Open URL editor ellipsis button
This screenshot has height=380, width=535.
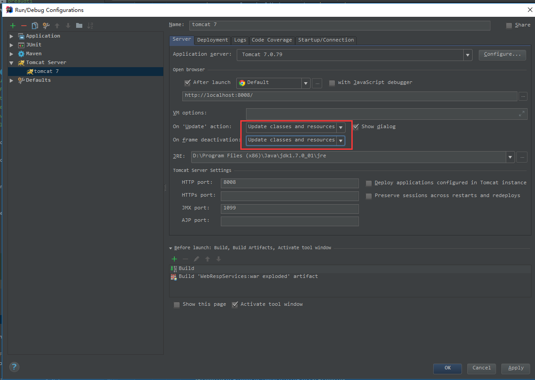[x=523, y=96]
